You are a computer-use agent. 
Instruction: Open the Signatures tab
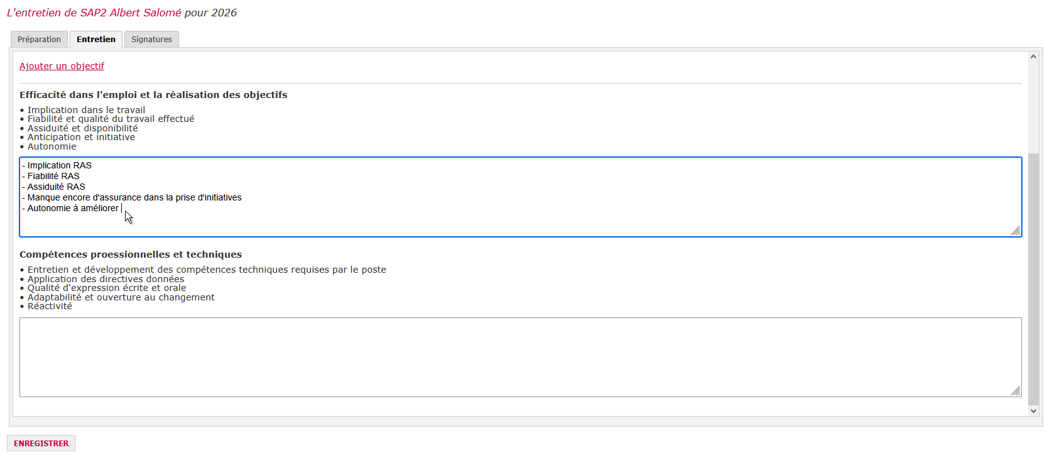151,40
